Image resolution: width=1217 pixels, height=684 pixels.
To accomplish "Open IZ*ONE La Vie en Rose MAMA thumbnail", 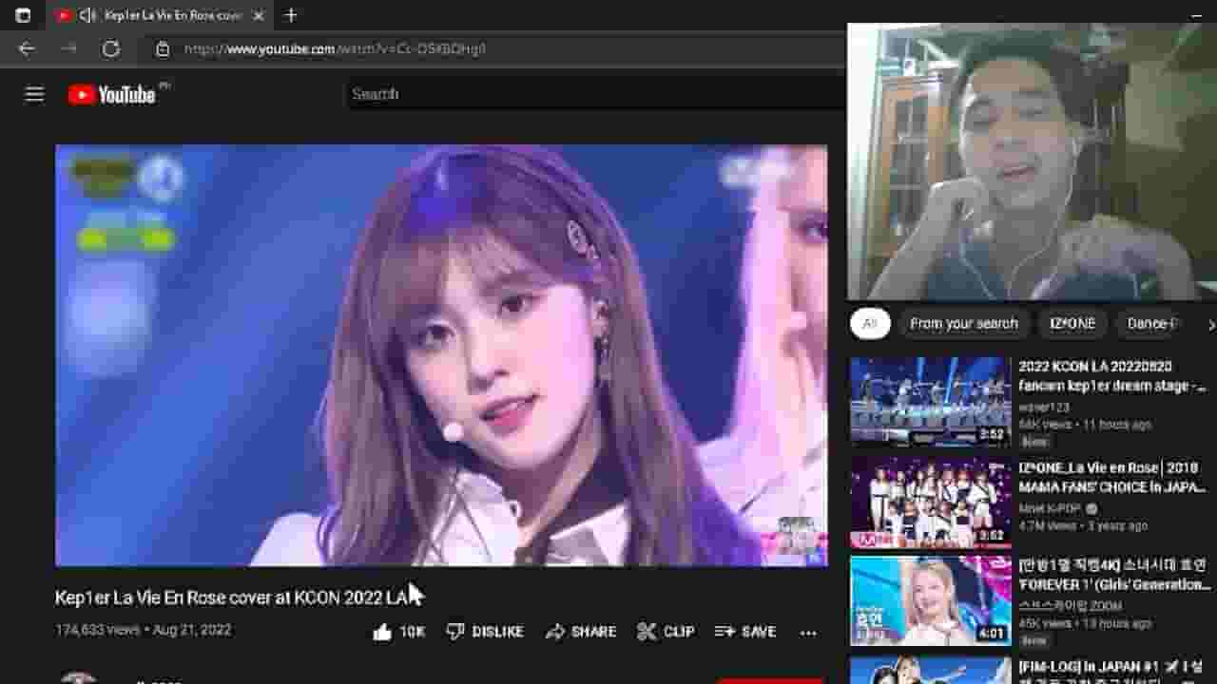I will (x=930, y=503).
